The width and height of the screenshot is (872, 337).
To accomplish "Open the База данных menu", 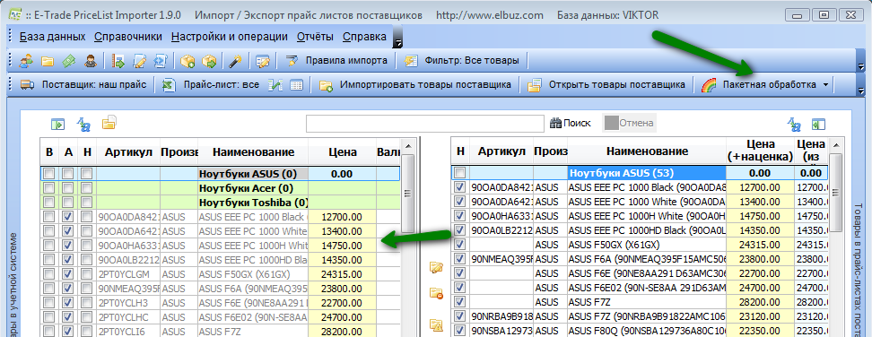I will pyautogui.click(x=52, y=37).
